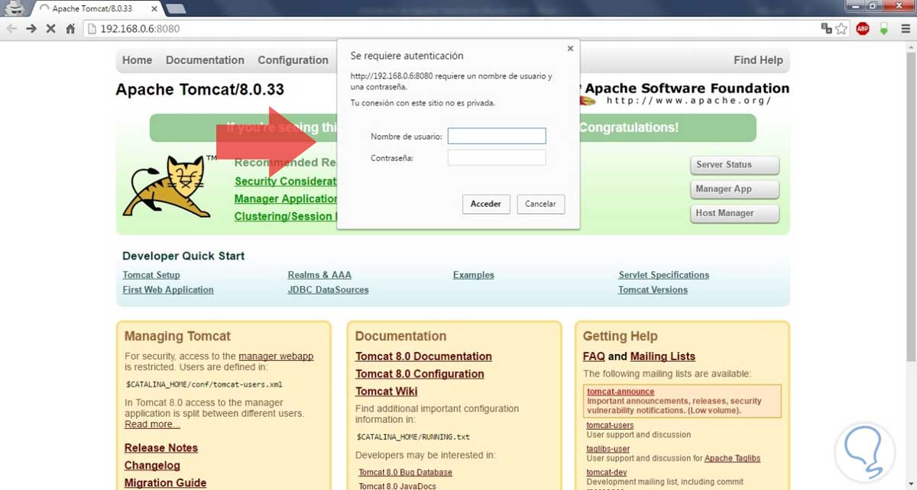
Task: Open the Documentation nav item
Action: tap(205, 60)
